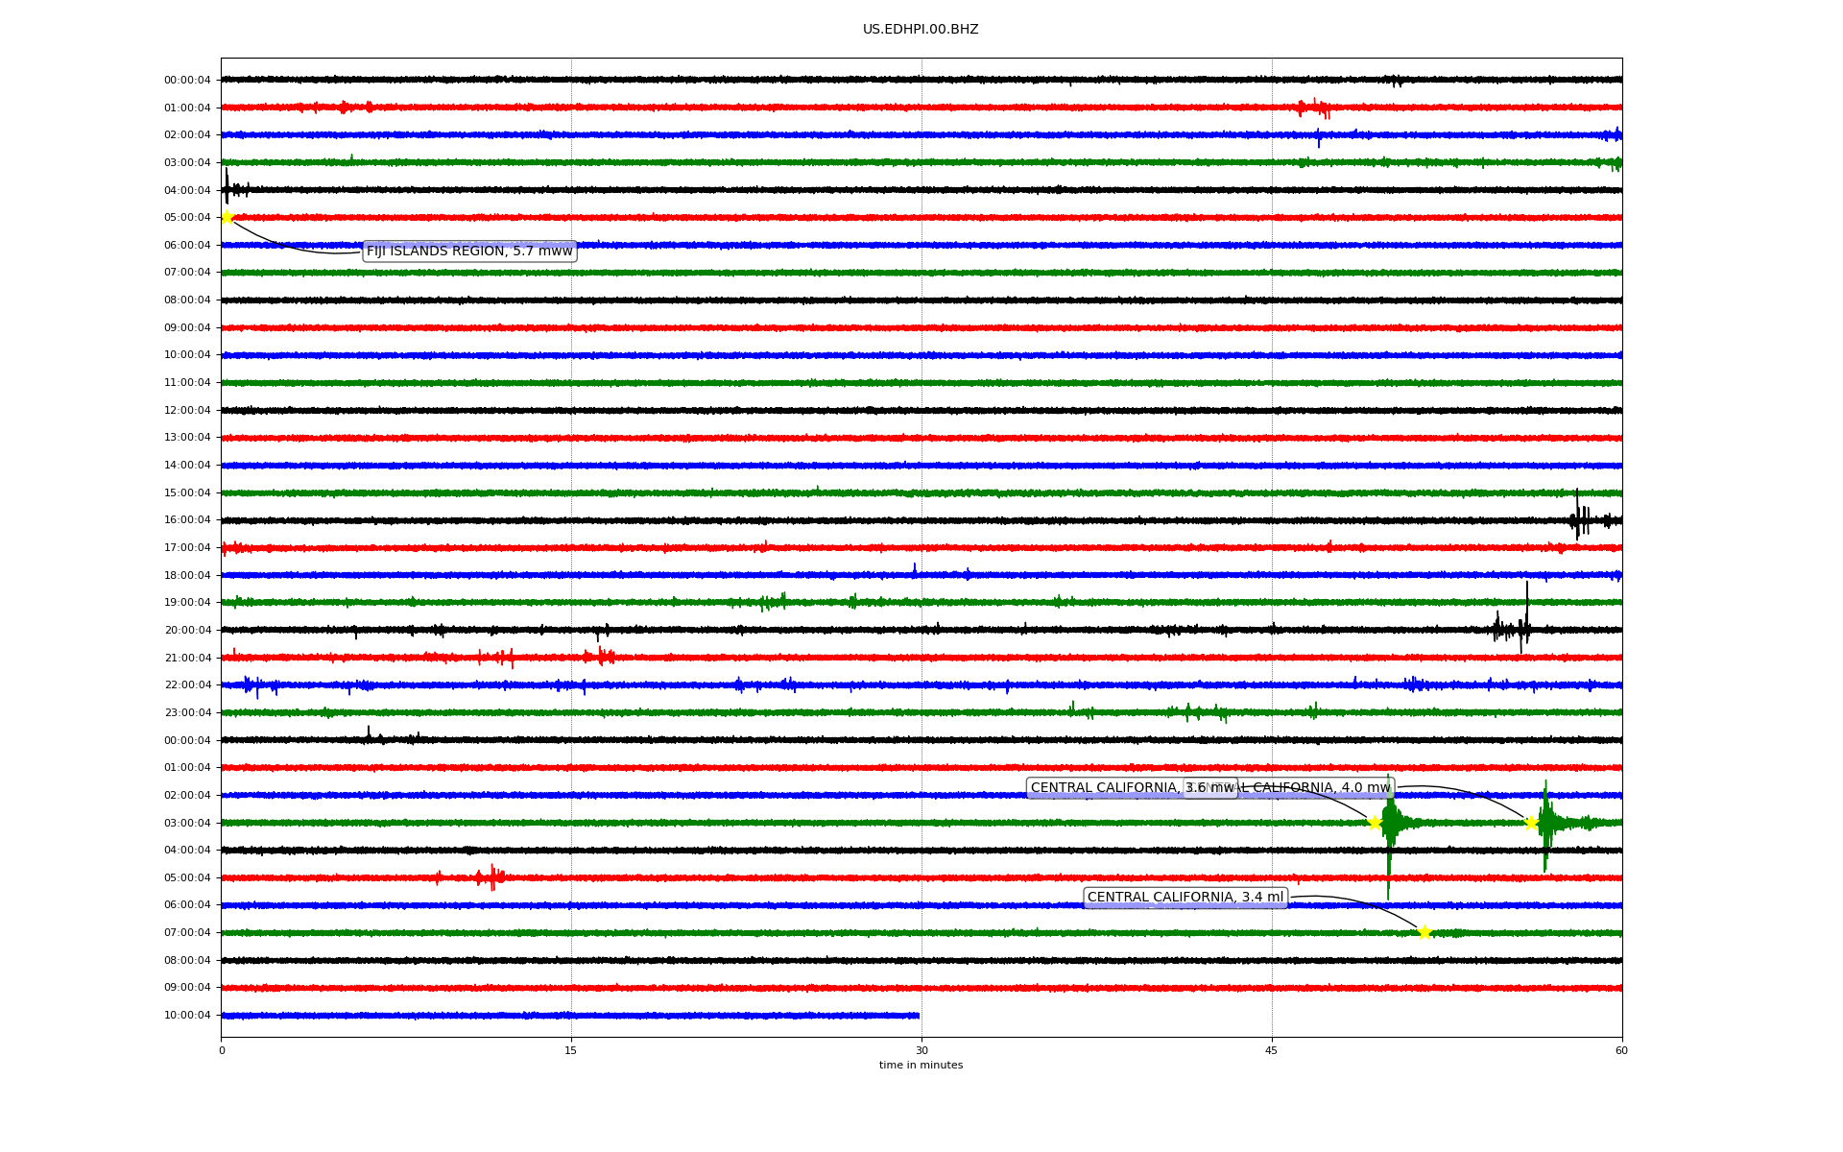Click the large black spike on the 16:00:04 trace
Viewport: 1843px width, 1152px height.
coord(1577,518)
